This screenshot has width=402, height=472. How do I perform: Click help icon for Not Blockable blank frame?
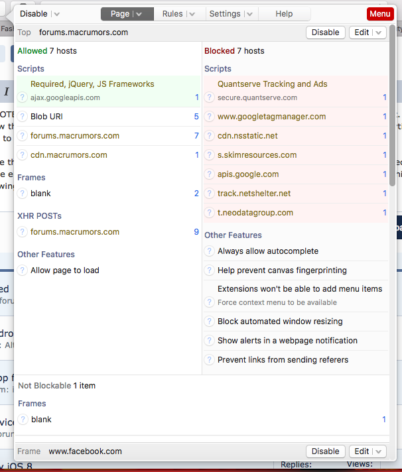click(x=23, y=420)
